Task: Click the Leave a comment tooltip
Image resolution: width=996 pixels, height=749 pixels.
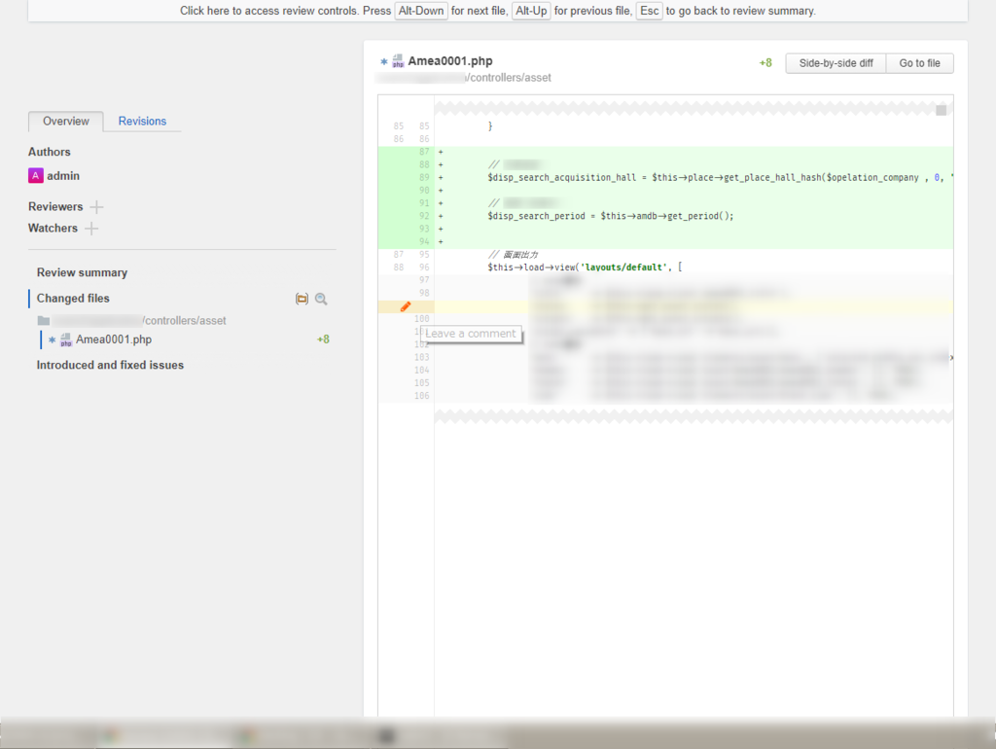Action: pyautogui.click(x=471, y=334)
